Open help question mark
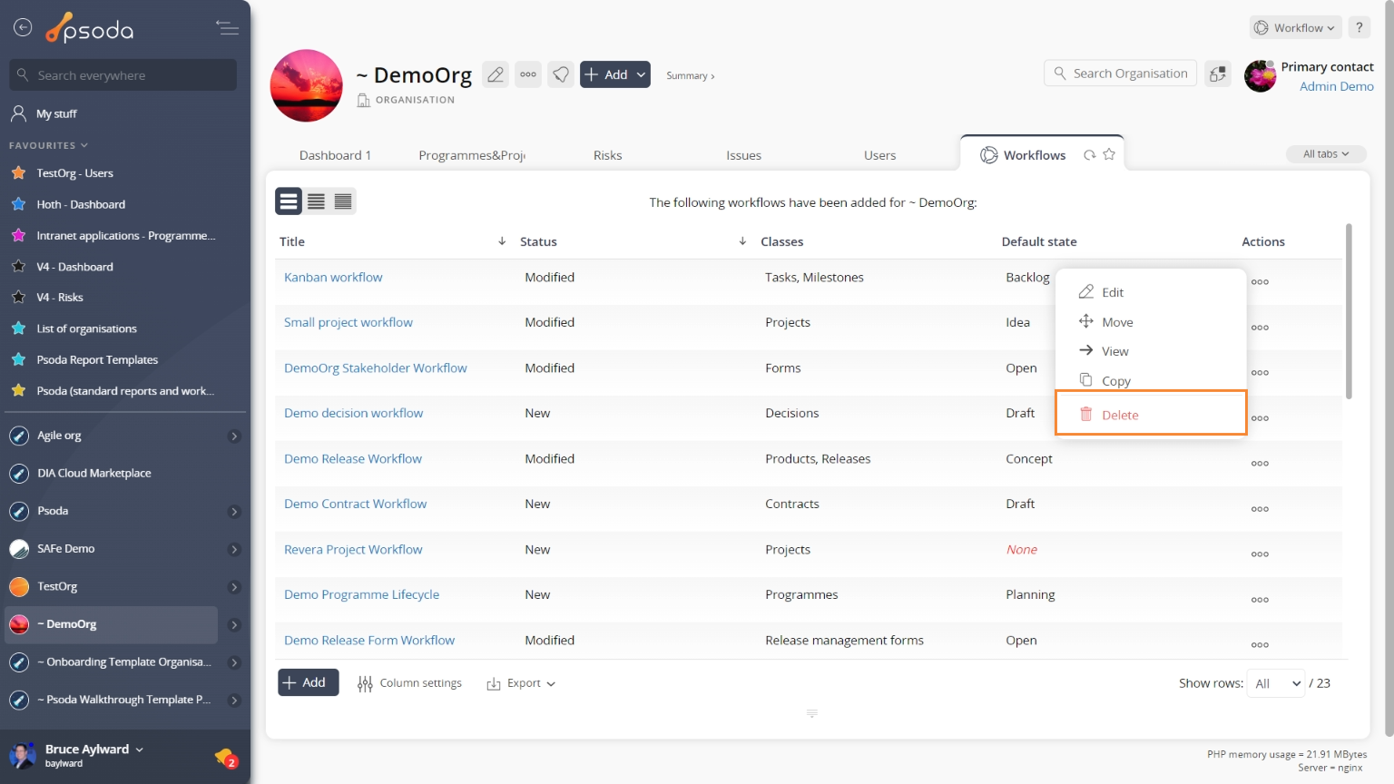The height and width of the screenshot is (784, 1394). point(1359,28)
